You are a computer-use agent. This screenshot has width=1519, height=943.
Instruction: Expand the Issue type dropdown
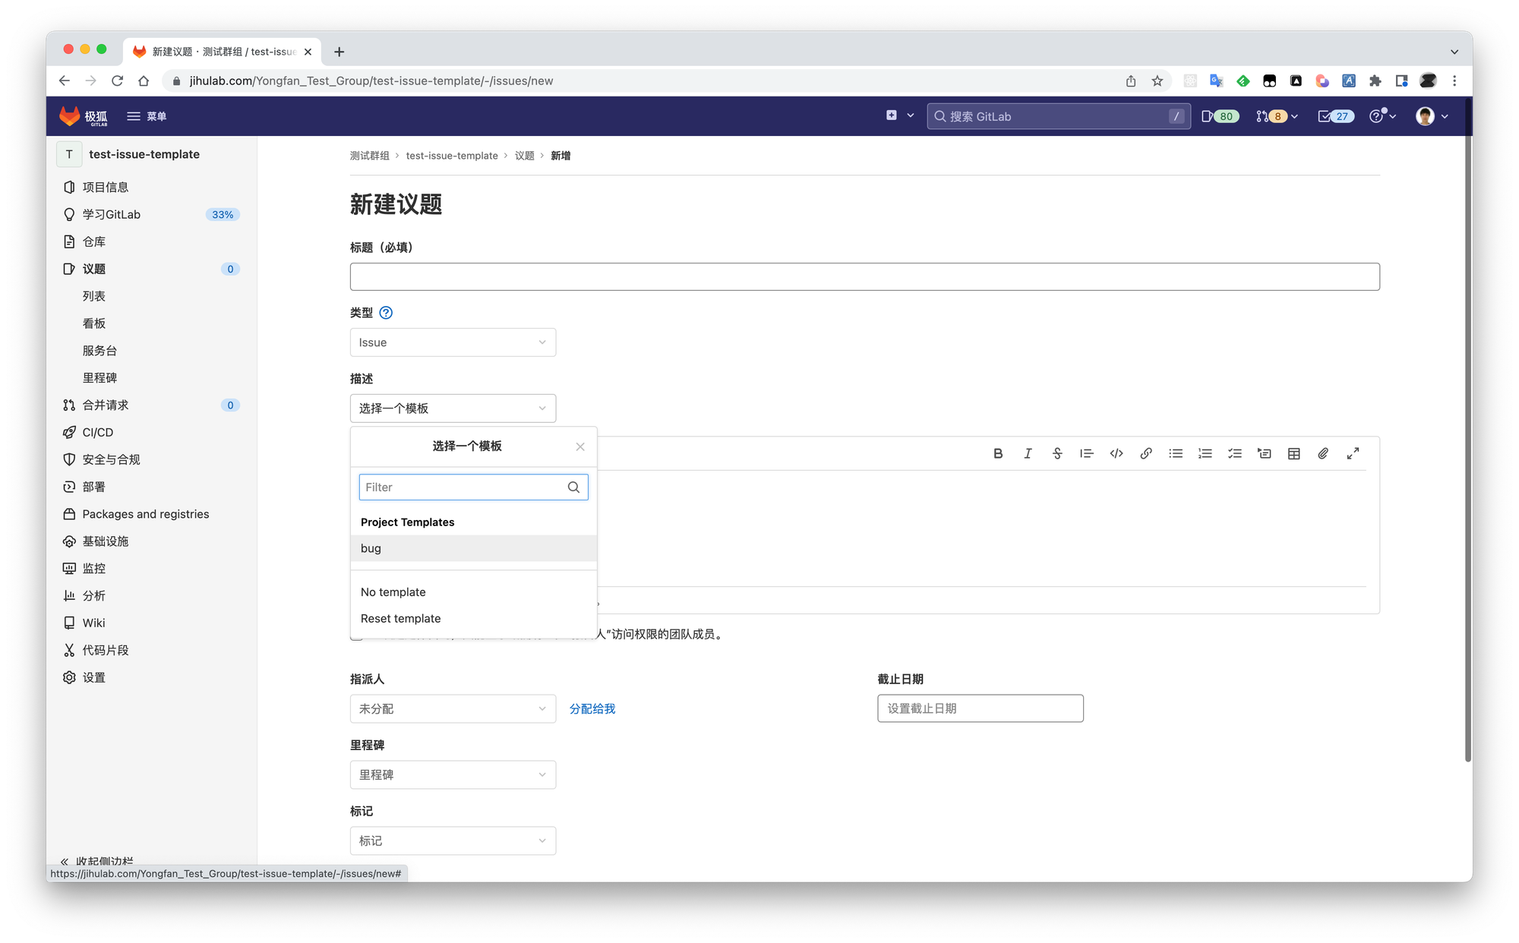[453, 342]
